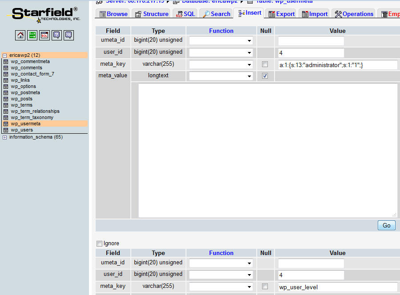This screenshot has width=400, height=295.
Task: Open phpMyAdmin documentation question mark icon
Action: click(x=57, y=36)
